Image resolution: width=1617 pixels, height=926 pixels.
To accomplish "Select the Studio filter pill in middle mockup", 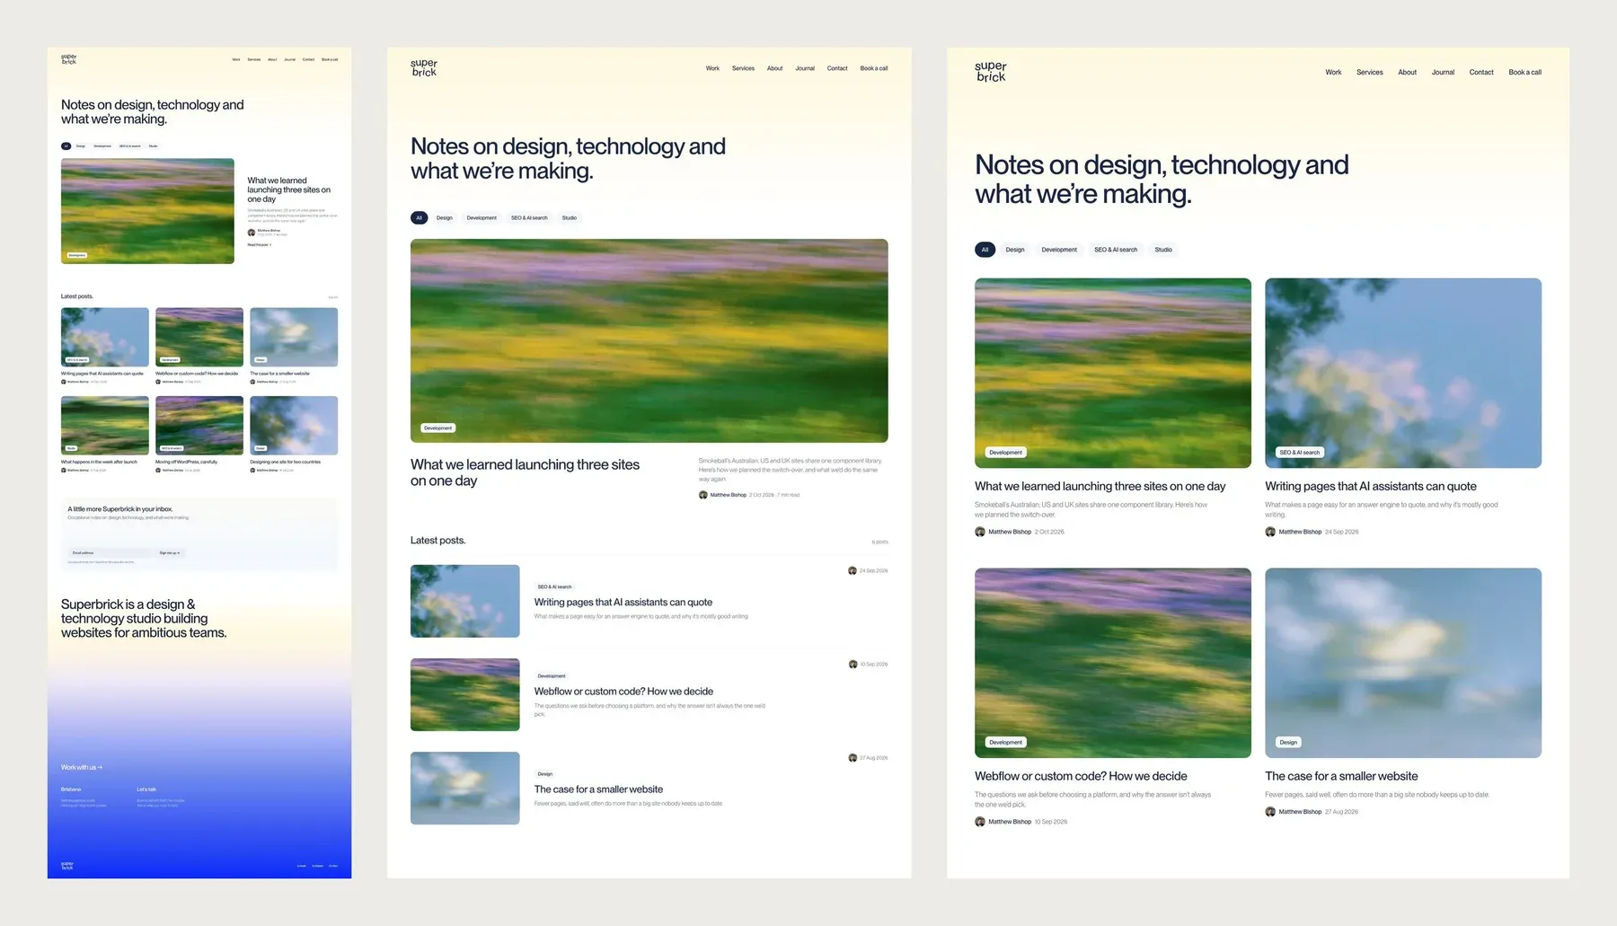I will coord(570,217).
